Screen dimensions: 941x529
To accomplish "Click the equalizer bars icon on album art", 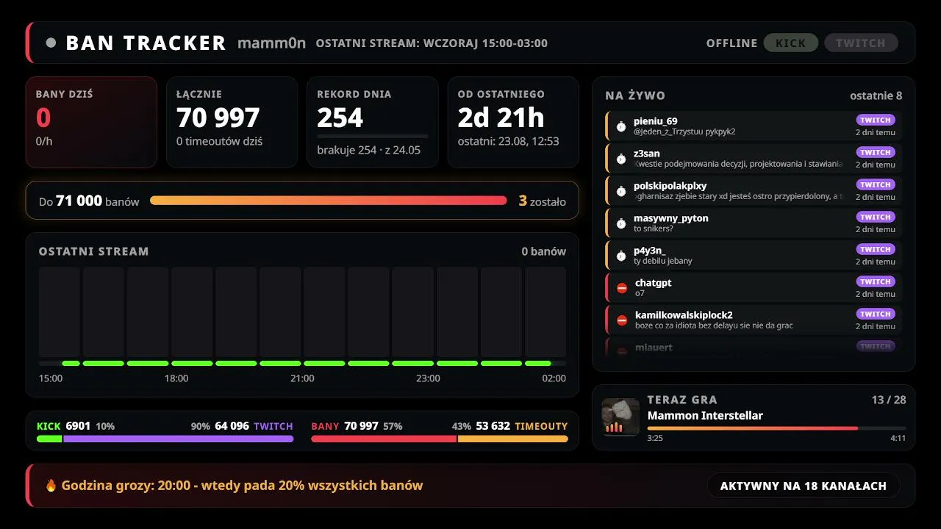I will (x=612, y=427).
